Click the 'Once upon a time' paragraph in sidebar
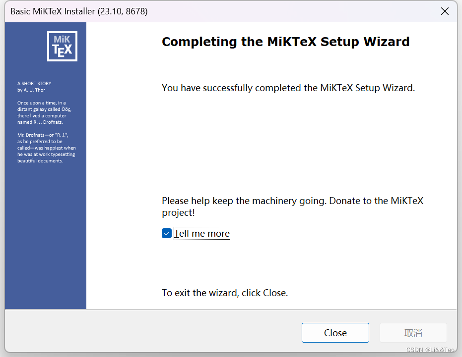 [44, 112]
